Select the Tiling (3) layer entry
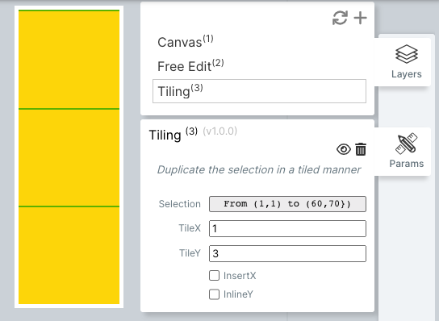 [259, 91]
